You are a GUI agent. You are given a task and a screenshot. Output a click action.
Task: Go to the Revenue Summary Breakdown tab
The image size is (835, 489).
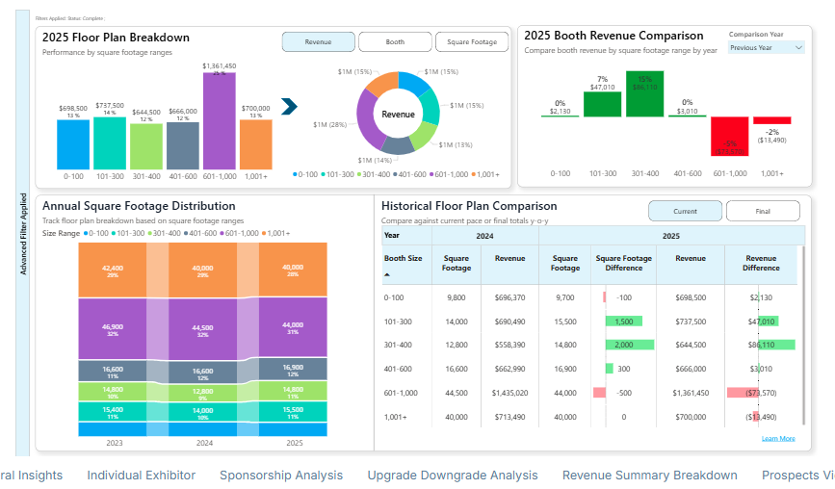(649, 475)
